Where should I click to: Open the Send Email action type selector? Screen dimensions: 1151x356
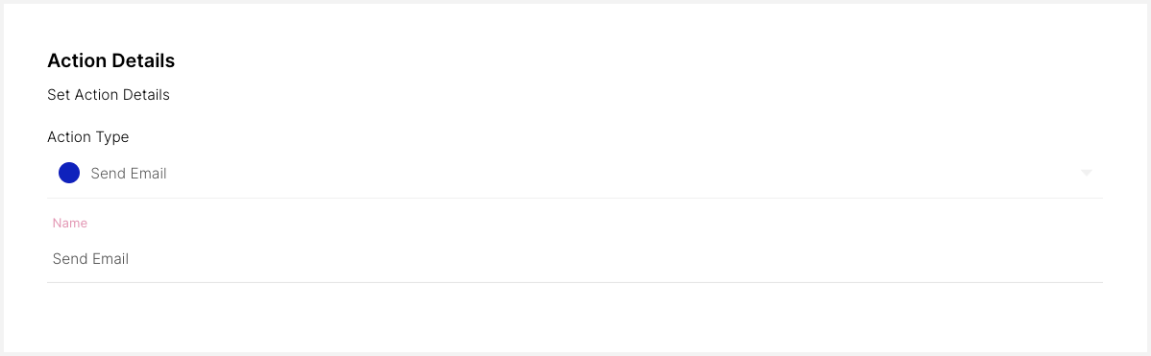(575, 173)
